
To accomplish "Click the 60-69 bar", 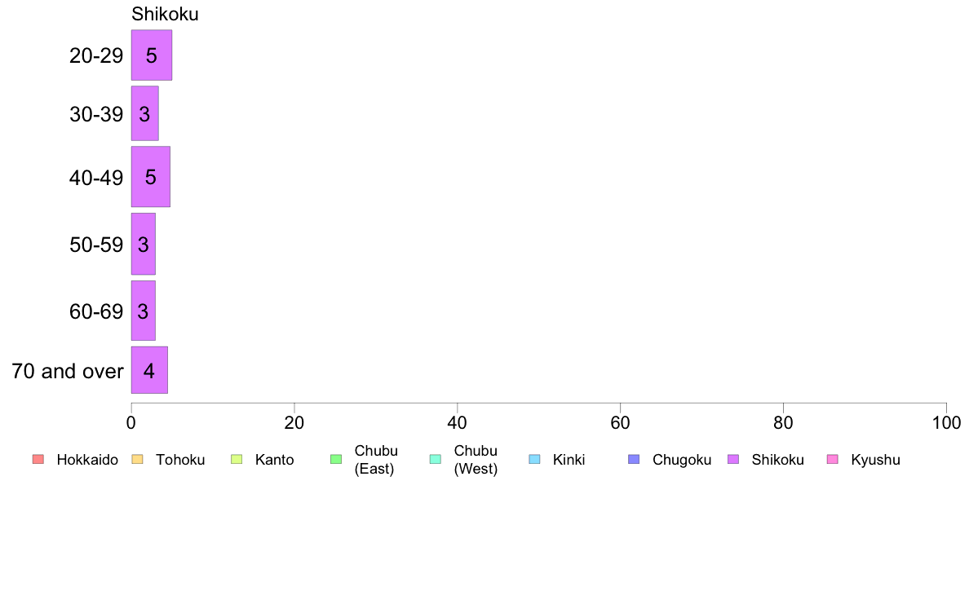I will click(143, 311).
